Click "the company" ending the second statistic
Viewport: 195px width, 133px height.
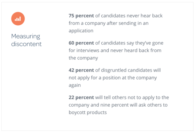(83, 58)
